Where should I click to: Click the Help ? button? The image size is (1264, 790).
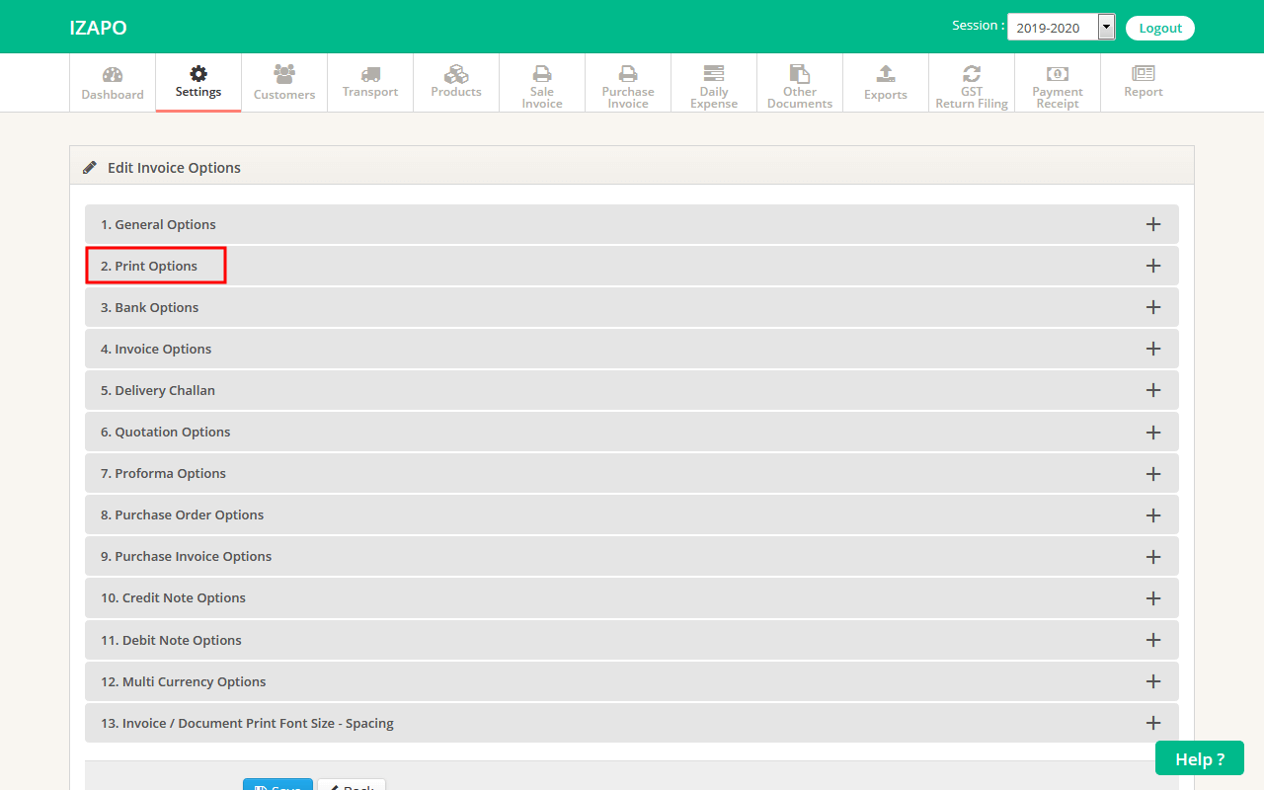point(1199,758)
